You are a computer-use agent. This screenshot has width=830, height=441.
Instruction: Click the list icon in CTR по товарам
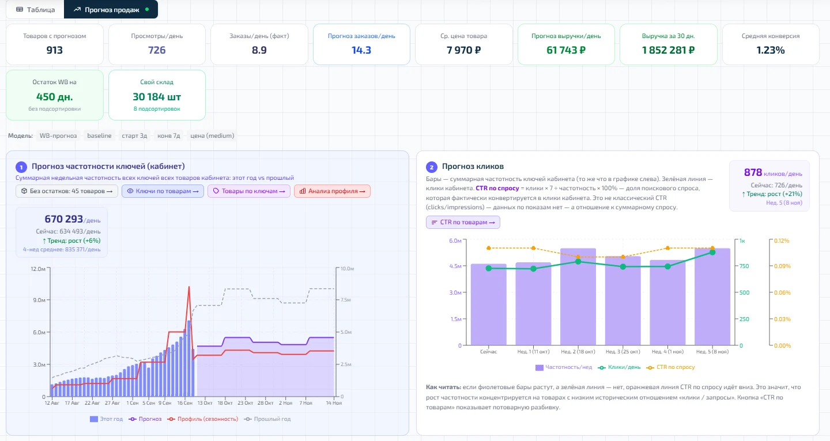[435, 222]
